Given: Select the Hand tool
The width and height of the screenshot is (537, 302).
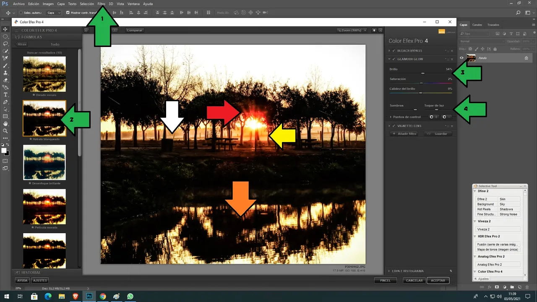Looking at the screenshot, I should [5, 124].
